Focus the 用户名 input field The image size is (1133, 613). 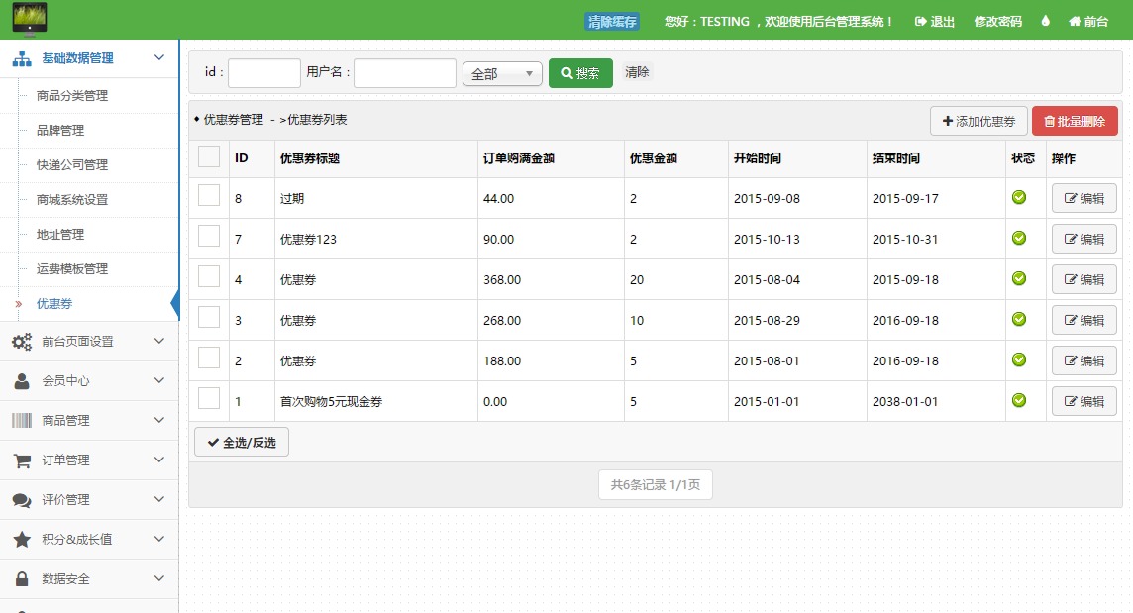[x=404, y=73]
